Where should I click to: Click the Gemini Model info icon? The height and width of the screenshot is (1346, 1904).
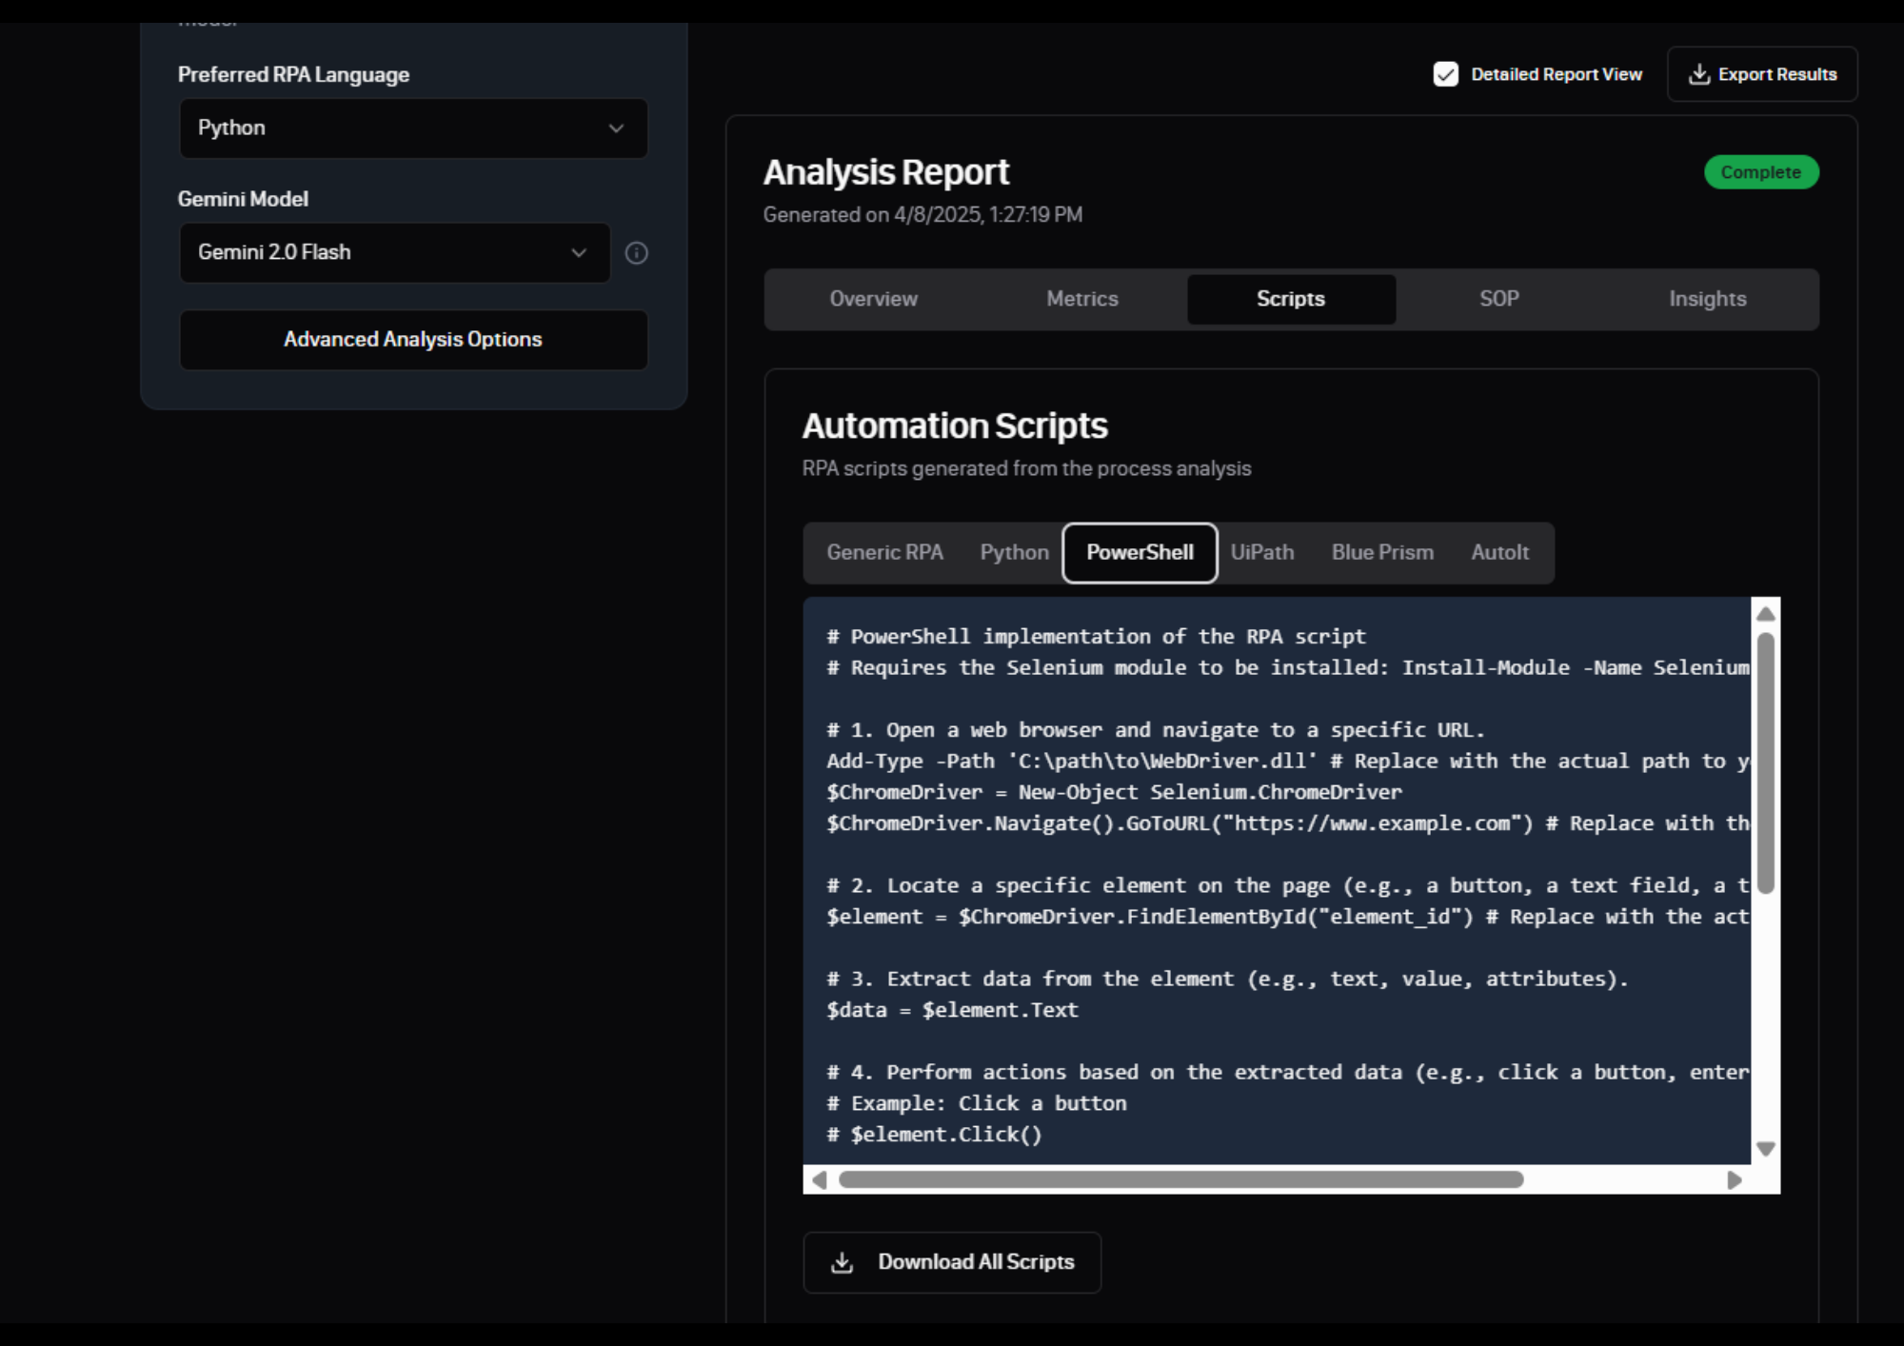[636, 253]
